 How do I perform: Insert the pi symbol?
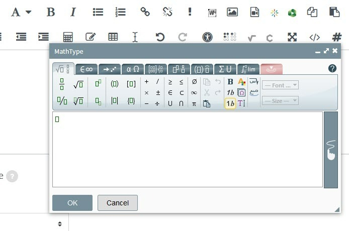click(x=194, y=104)
